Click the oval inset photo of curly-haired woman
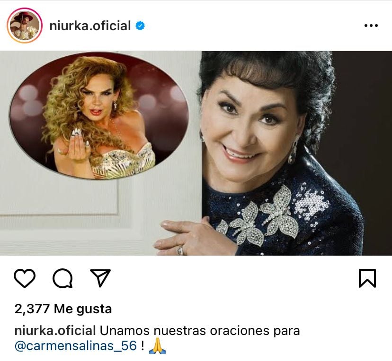 tap(99, 116)
